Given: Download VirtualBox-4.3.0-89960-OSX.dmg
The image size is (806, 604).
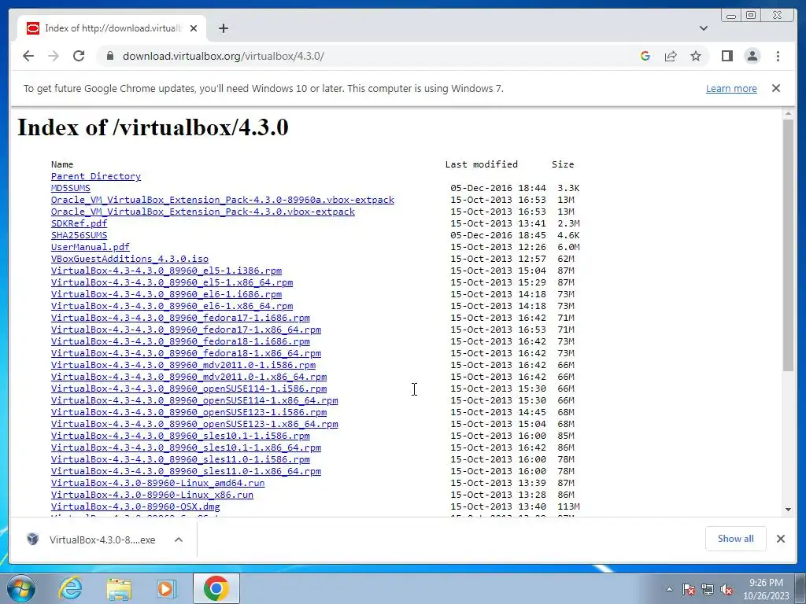Looking at the screenshot, I should (135, 507).
